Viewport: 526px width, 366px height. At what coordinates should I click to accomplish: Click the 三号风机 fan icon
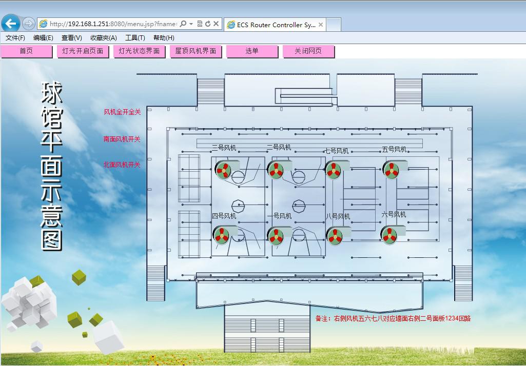pyautogui.click(x=223, y=169)
